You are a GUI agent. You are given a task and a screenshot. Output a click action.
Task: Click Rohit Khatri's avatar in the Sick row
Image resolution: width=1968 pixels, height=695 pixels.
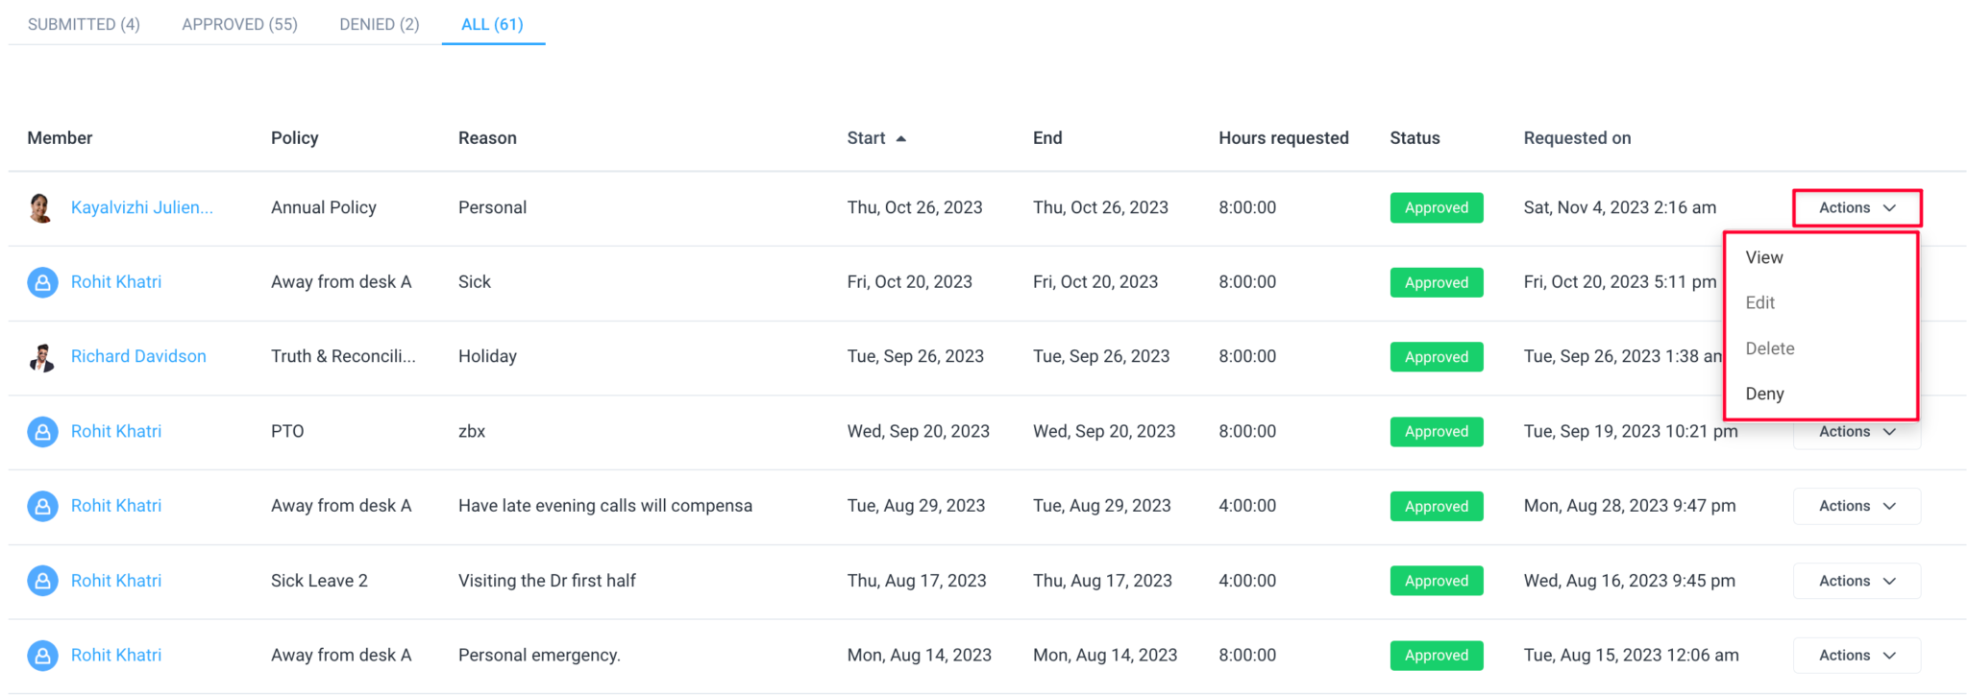pos(42,281)
